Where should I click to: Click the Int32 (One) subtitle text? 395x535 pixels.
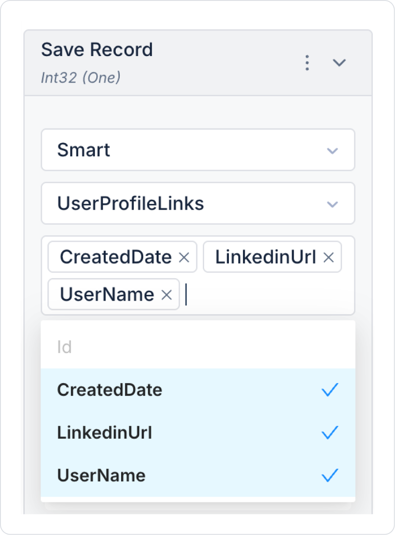(x=80, y=78)
